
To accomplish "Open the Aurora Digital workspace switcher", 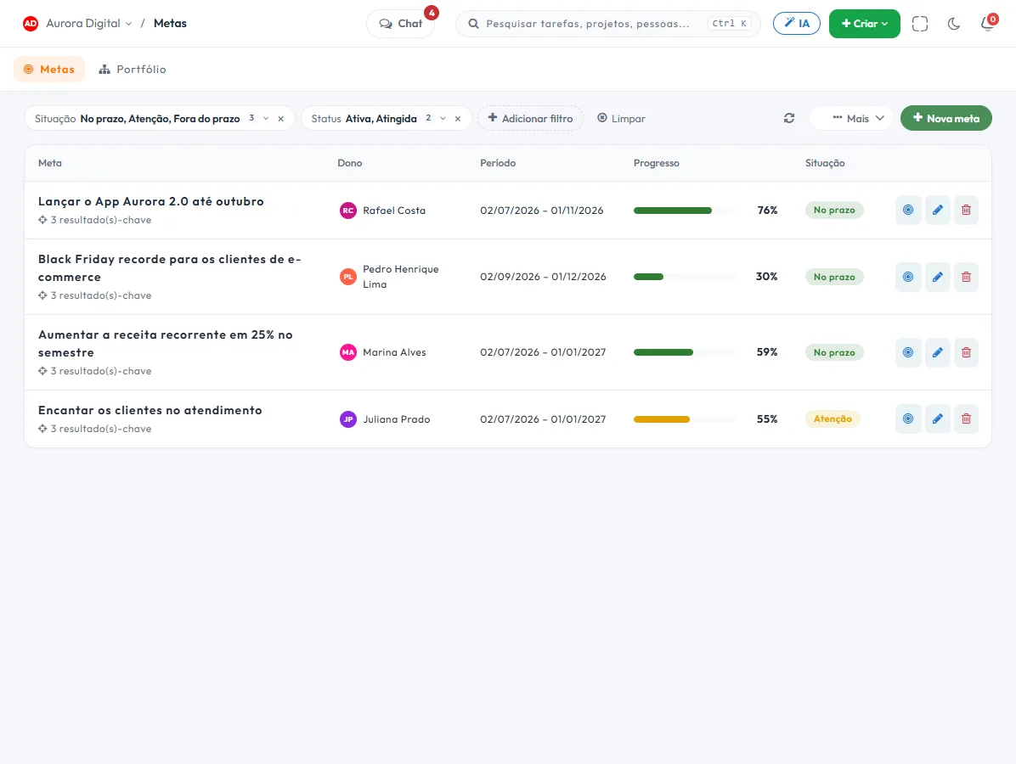I will tap(88, 23).
